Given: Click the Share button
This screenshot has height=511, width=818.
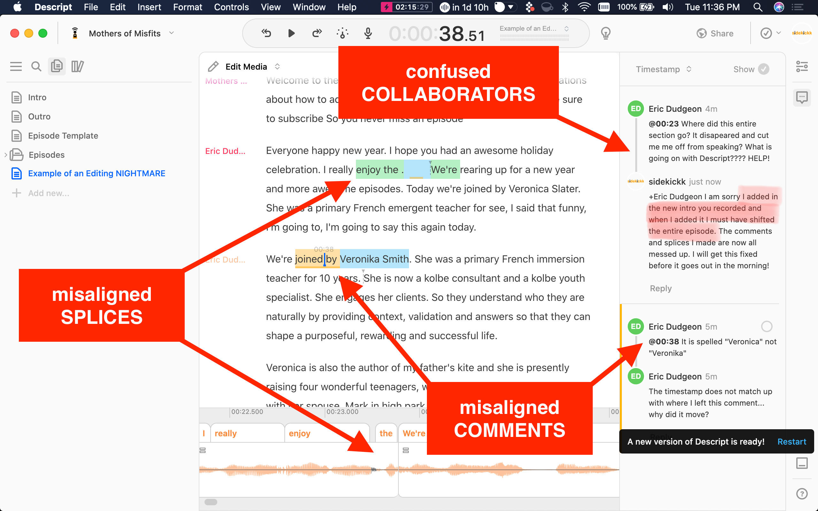Looking at the screenshot, I should tap(715, 33).
